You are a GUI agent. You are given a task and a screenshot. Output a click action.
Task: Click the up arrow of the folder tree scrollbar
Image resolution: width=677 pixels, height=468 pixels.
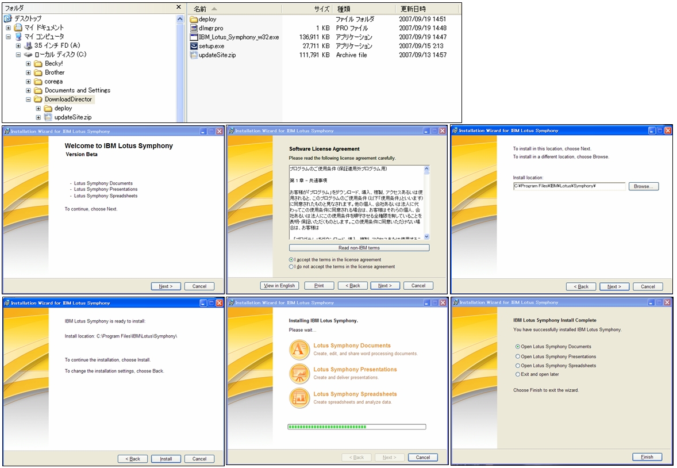point(180,19)
